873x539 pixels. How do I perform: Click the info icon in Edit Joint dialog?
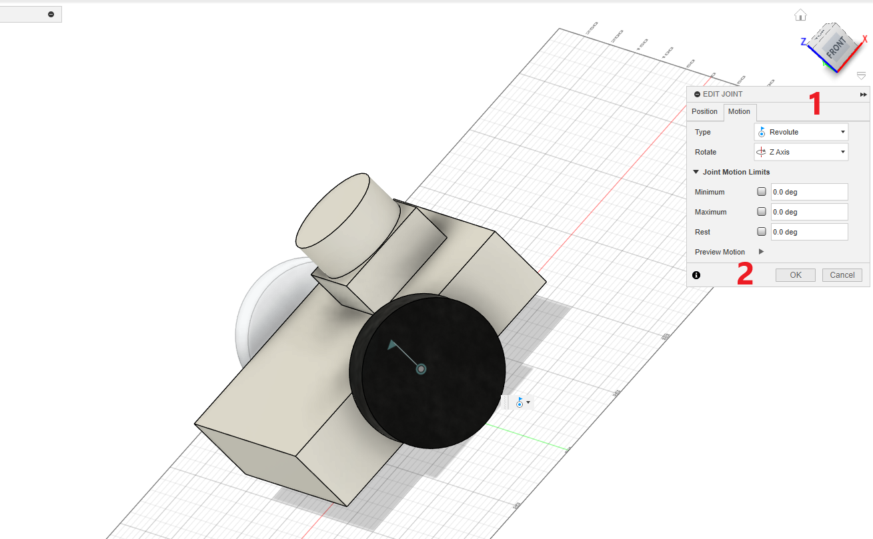point(696,275)
